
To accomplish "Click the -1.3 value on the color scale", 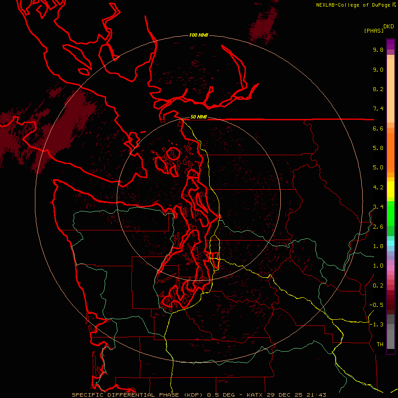I will pos(376,325).
